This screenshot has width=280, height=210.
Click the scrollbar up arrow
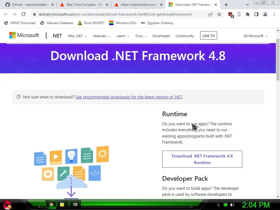(278, 30)
